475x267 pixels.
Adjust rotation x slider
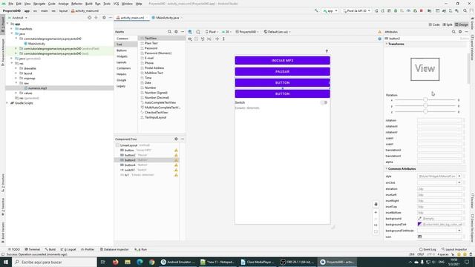425,99
